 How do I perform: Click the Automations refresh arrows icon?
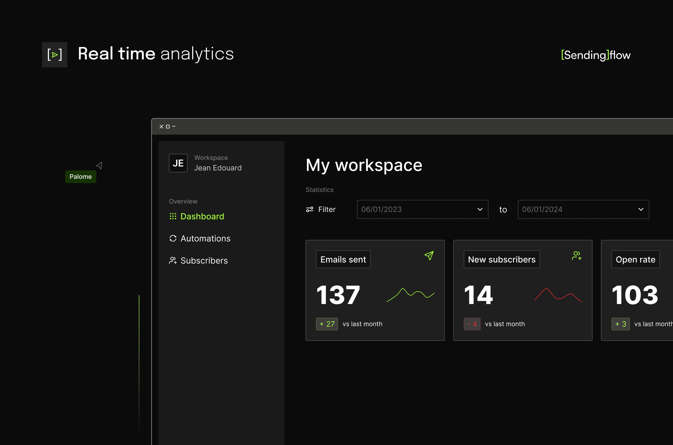tap(173, 238)
